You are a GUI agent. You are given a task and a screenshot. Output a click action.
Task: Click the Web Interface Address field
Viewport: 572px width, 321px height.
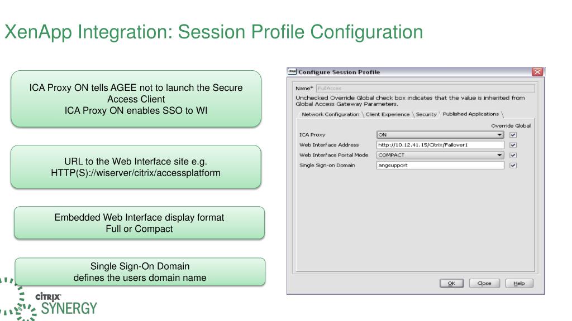click(440, 145)
